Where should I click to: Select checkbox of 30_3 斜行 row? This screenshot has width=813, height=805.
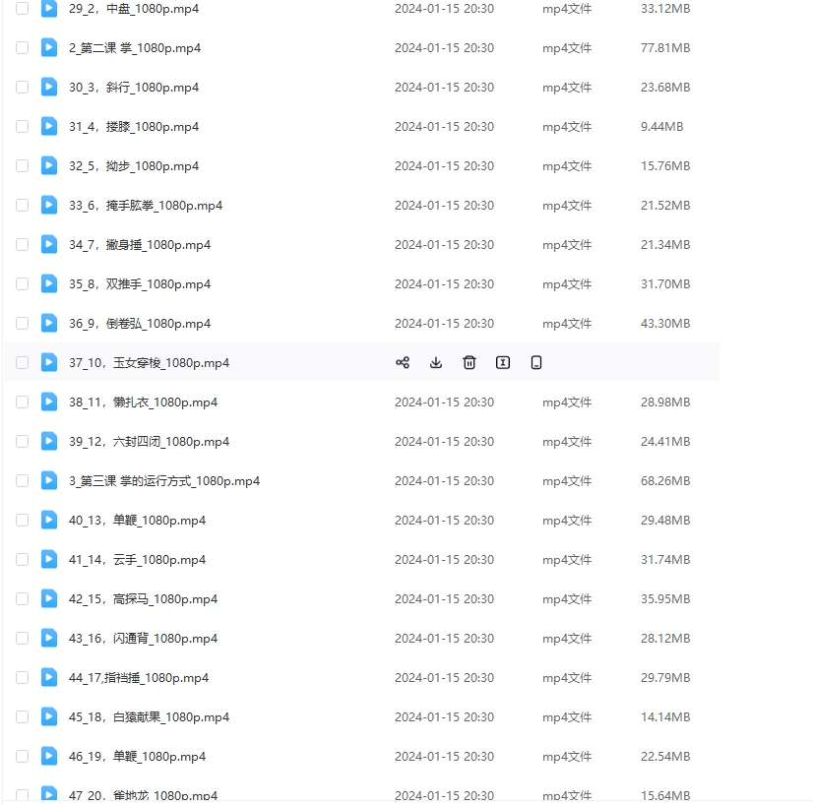click(22, 87)
